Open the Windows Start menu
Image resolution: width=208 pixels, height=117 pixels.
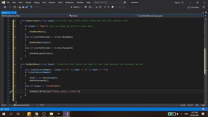pyautogui.click(x=4, y=114)
